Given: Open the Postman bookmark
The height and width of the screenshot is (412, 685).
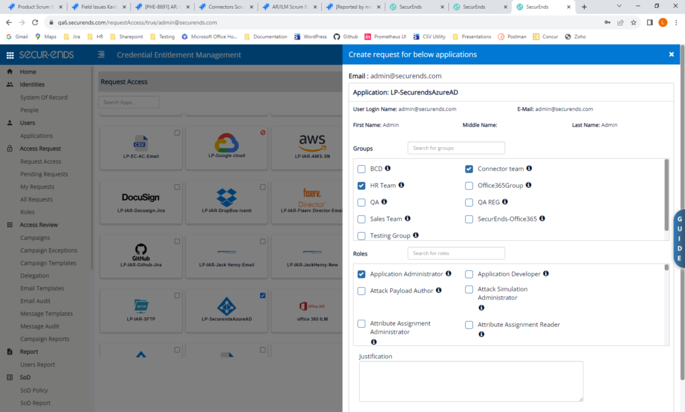Looking at the screenshot, I should [512, 37].
